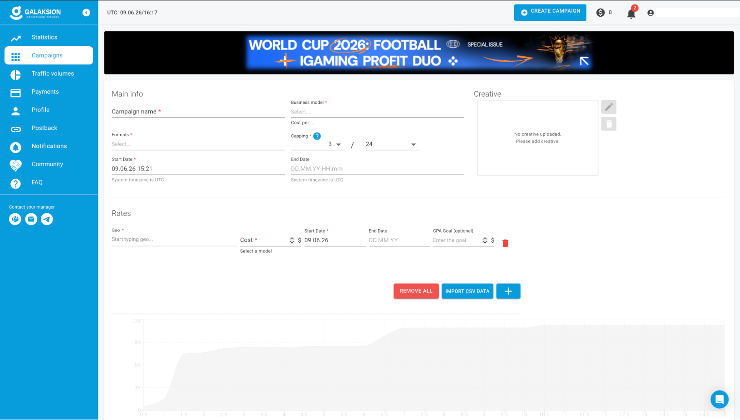Click the Rates End Date field
Screen dimensions: 740x420
tap(399, 240)
